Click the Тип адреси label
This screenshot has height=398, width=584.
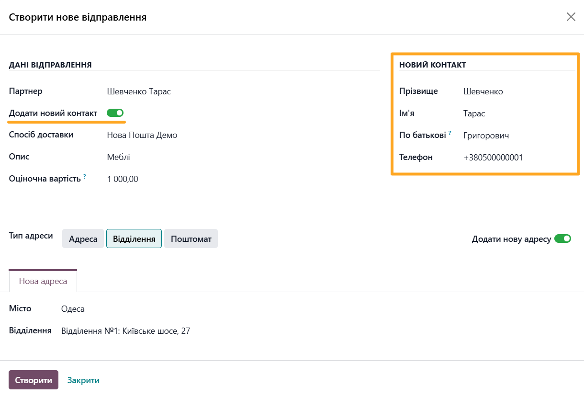point(31,236)
